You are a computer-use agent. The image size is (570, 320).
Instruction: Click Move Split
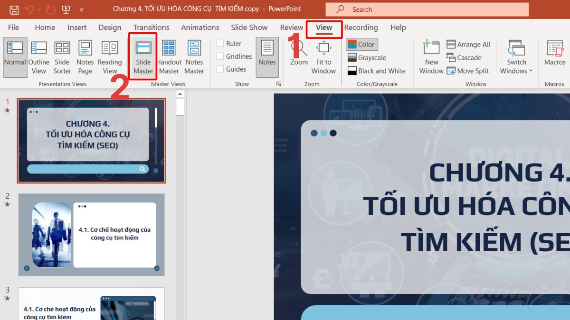[x=468, y=71]
